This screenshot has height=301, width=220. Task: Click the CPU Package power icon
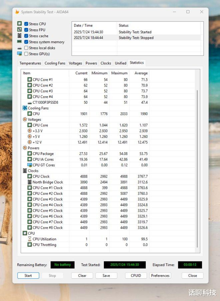click(x=30, y=154)
